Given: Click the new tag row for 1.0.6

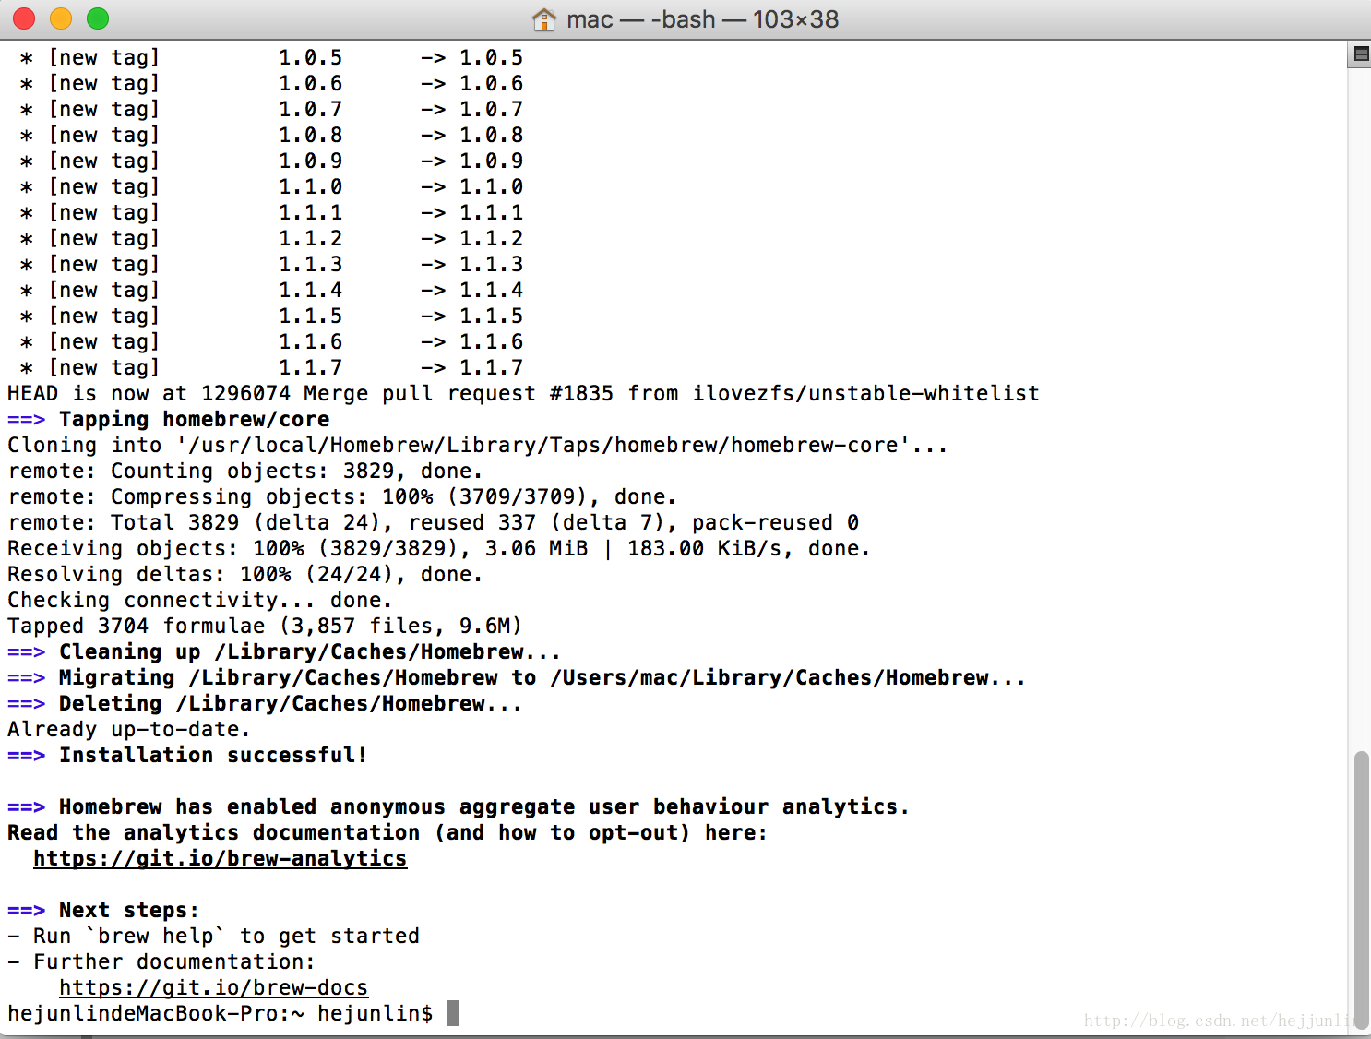Looking at the screenshot, I should point(271,83).
